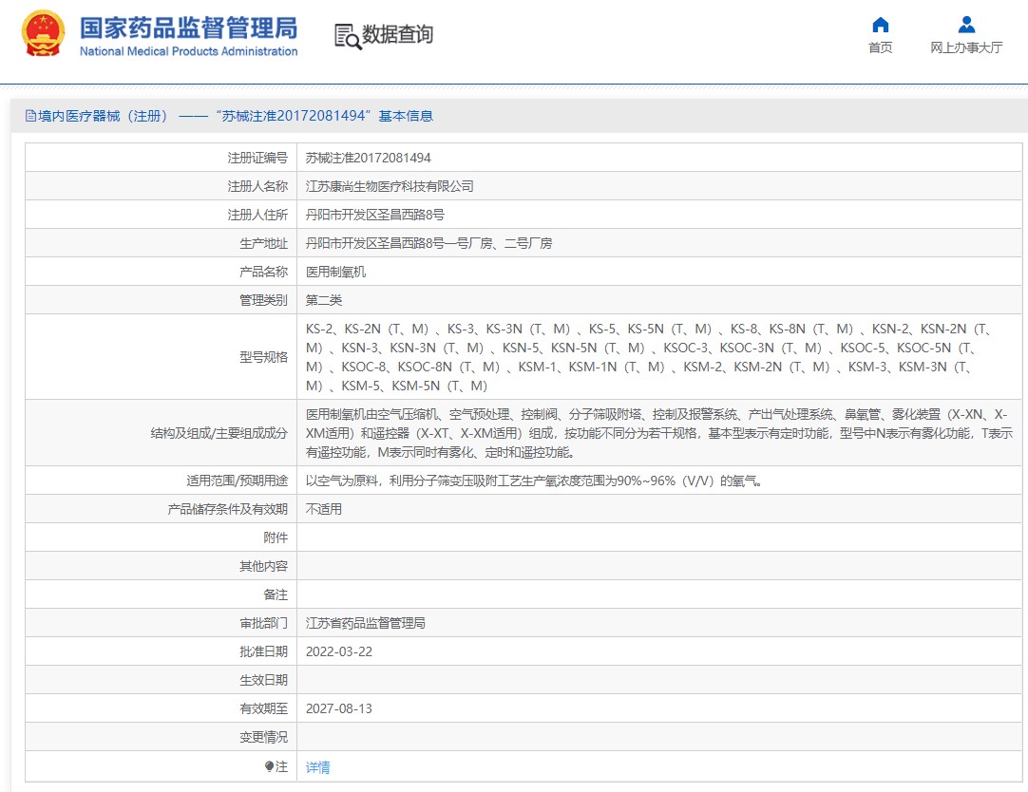This screenshot has width=1028, height=792.
Task: Click the bulb icon beside 注
Action: click(x=269, y=766)
